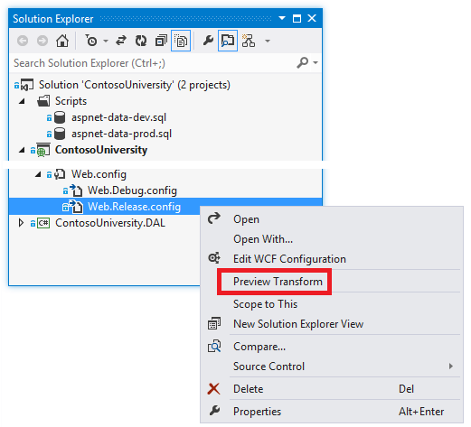Toggle the Preview Selected Items button
471x427 pixels.
coord(228,41)
